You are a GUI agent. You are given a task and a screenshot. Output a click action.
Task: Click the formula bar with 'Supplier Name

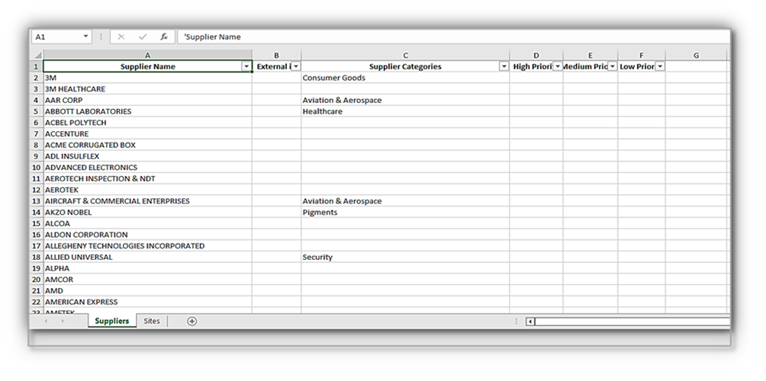(x=453, y=37)
